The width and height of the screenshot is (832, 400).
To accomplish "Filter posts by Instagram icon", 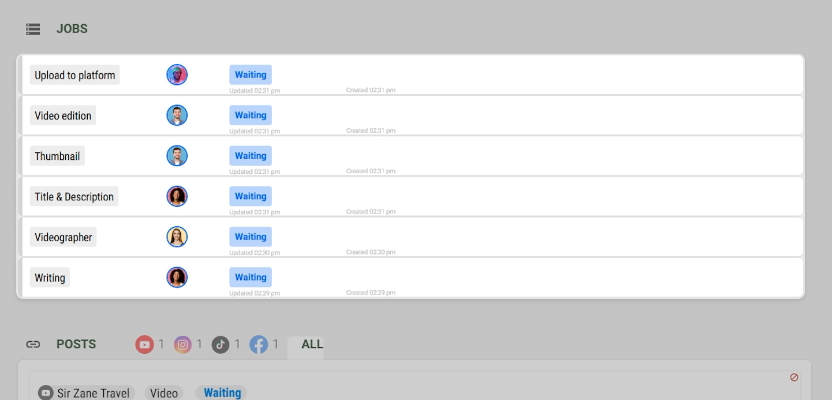I will (x=182, y=345).
